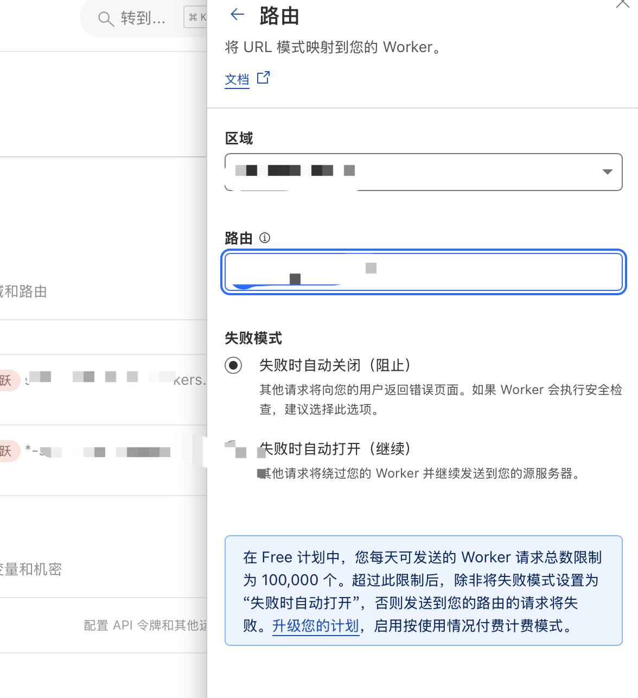Click the caret arrow in 区域 selector
Screen dimensions: 638x698
coord(607,172)
